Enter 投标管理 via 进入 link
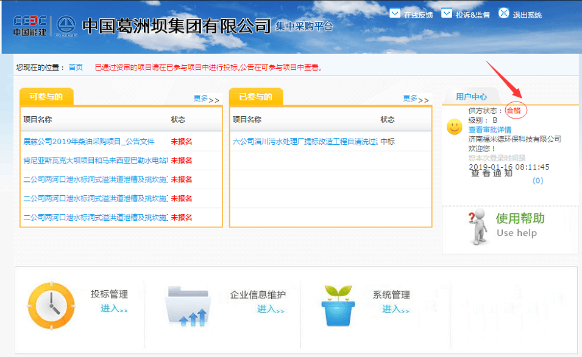 (114, 309)
